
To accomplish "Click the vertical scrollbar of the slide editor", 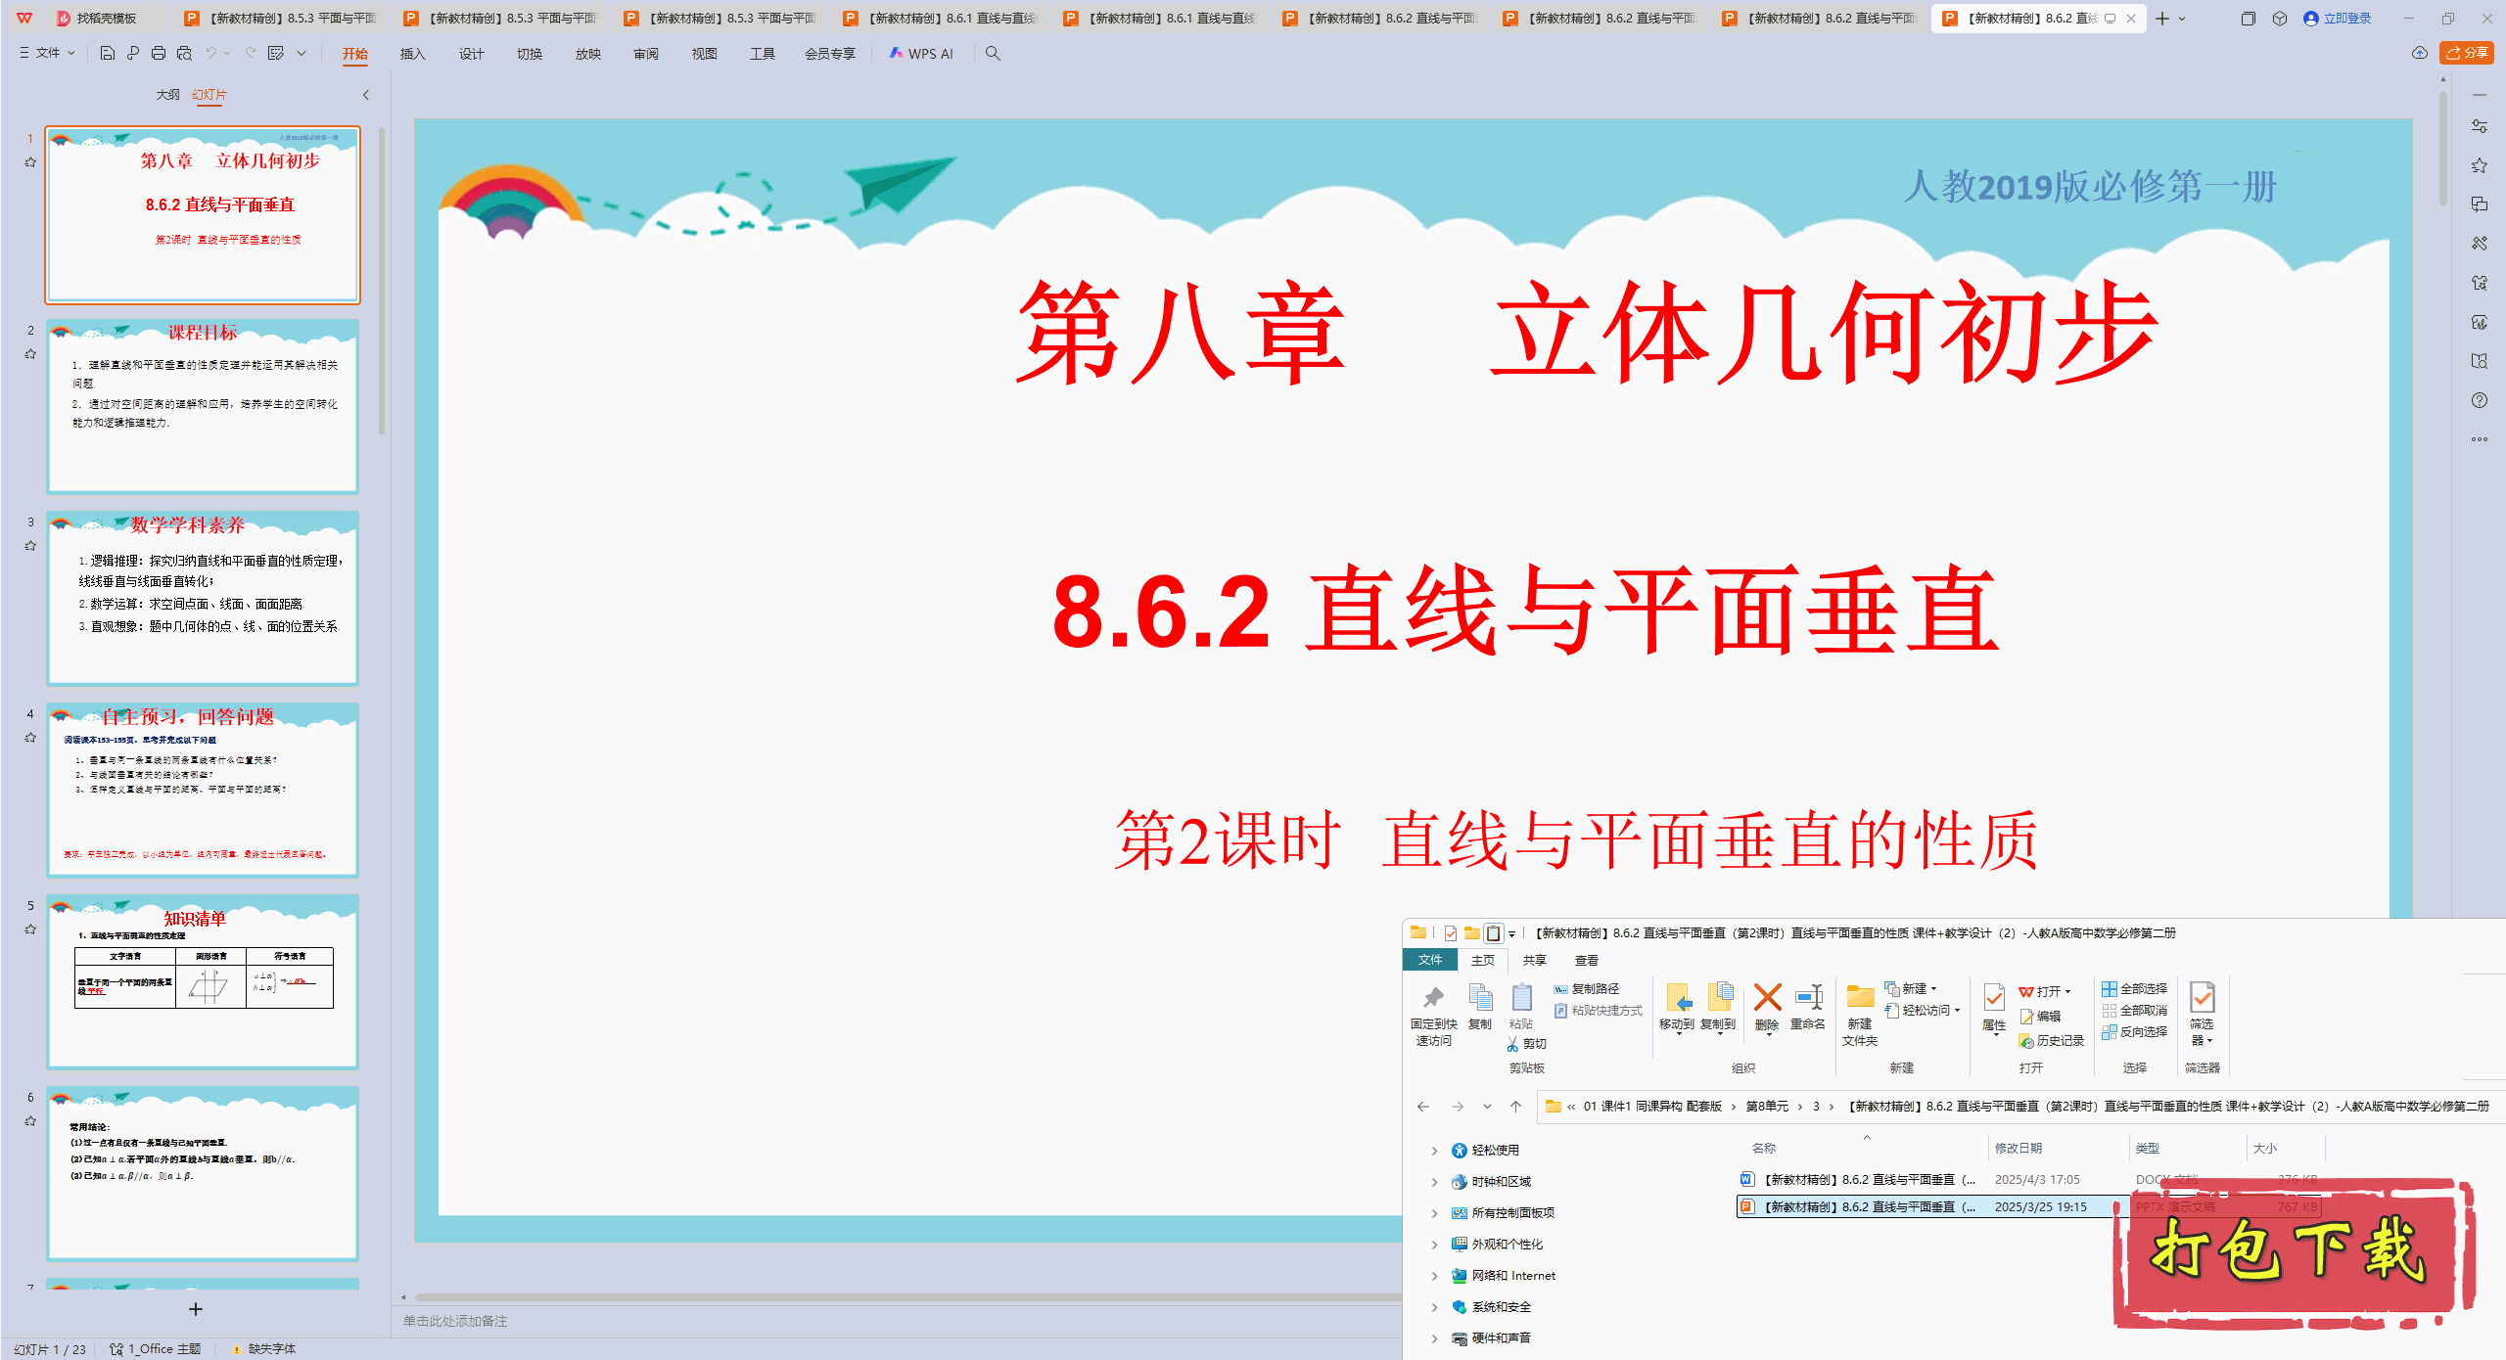I will (x=2443, y=147).
